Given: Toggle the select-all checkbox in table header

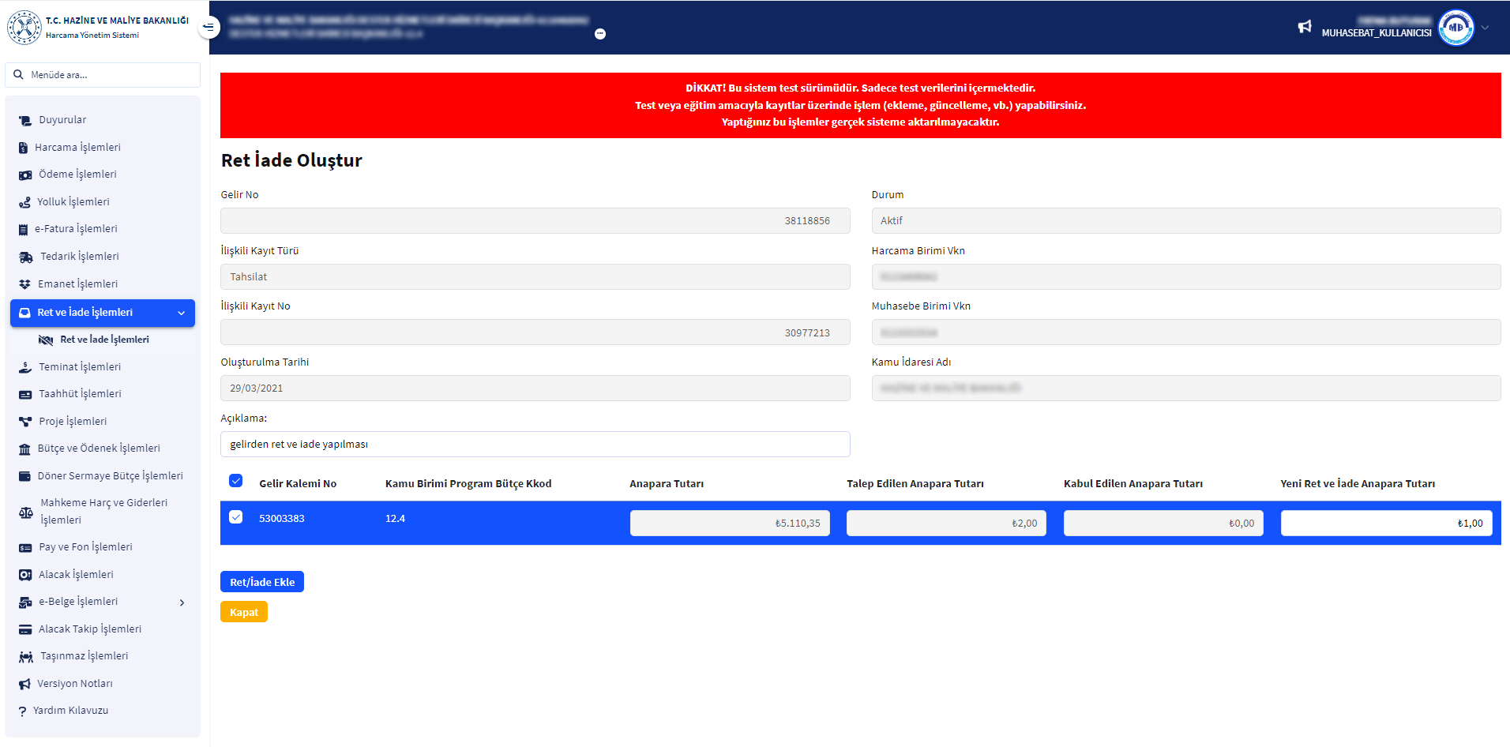Looking at the screenshot, I should tap(235, 481).
